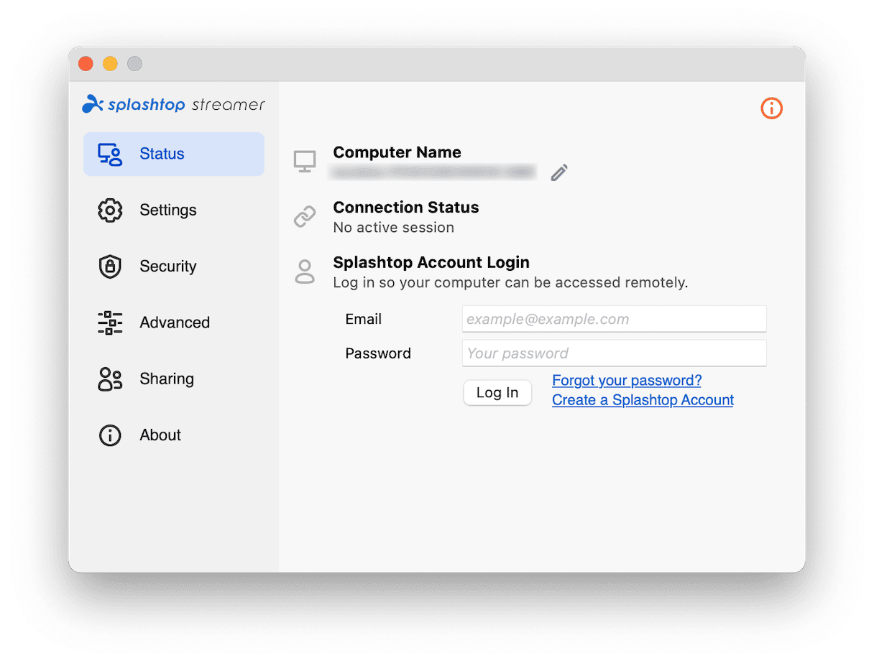Click the blurred computer name text
The width and height of the screenshot is (874, 663).
(433, 172)
